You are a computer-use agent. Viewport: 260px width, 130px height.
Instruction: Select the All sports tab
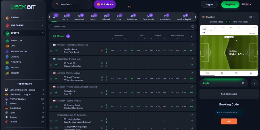(x=54, y=17)
